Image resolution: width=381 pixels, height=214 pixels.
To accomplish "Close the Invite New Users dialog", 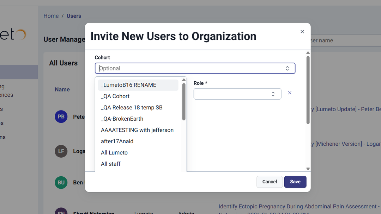I will click(302, 32).
